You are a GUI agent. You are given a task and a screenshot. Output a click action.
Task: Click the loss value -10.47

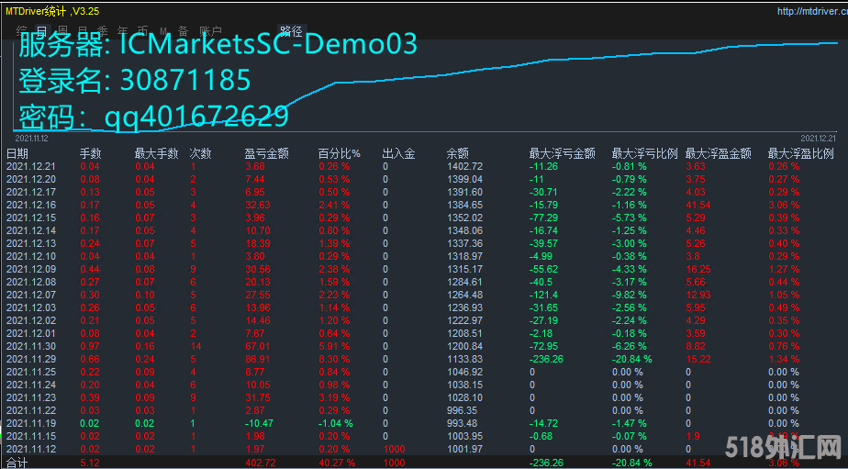(260, 423)
